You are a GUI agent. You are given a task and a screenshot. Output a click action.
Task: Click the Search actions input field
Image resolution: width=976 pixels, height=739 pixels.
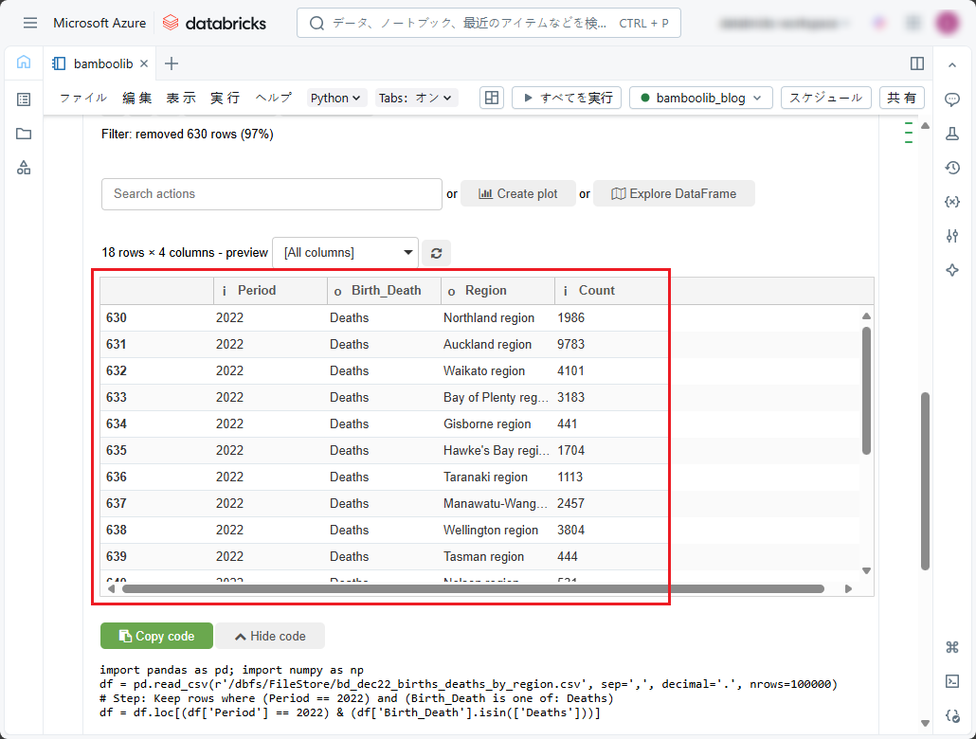(x=271, y=193)
